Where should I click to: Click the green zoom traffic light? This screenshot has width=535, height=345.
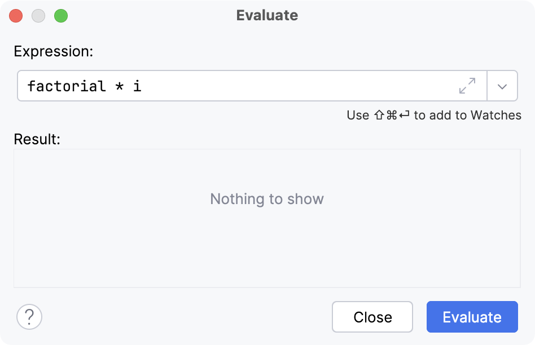coord(61,16)
